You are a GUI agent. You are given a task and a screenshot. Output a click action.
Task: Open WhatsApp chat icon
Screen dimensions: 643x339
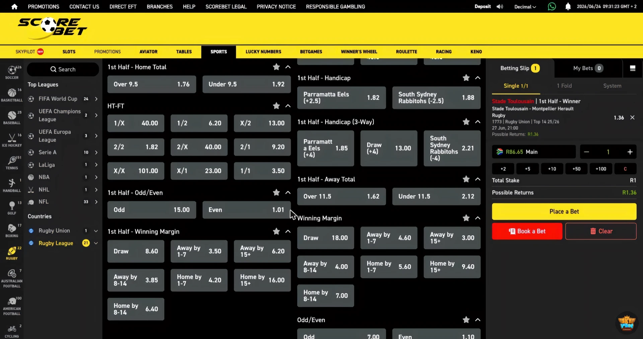pyautogui.click(x=552, y=6)
